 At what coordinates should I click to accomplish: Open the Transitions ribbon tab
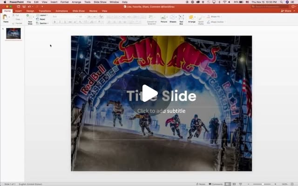(x=45, y=11)
